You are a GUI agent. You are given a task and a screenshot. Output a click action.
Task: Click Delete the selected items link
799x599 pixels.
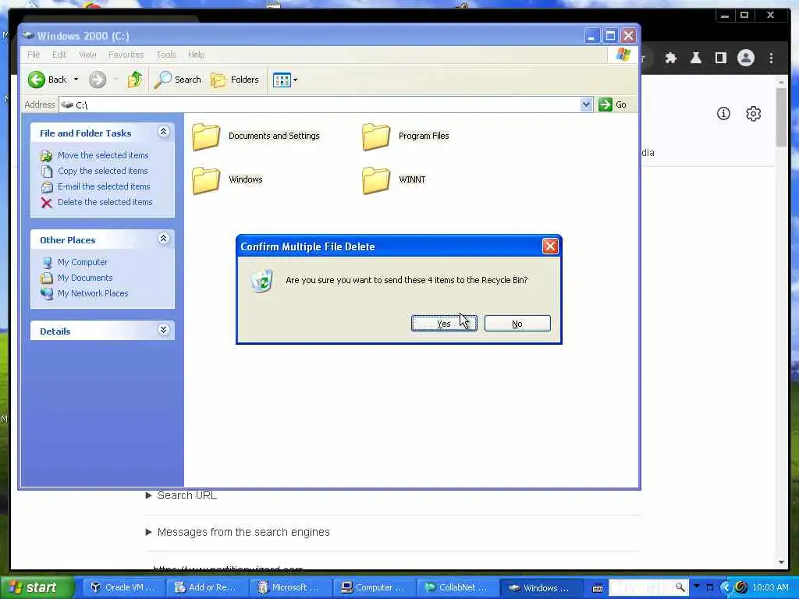point(105,202)
